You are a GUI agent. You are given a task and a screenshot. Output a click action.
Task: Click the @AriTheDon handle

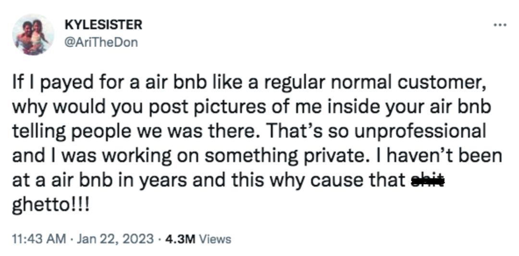[100, 42]
